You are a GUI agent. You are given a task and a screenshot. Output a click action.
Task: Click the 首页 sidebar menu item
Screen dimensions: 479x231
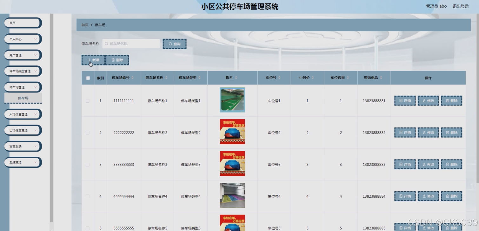[23, 23]
